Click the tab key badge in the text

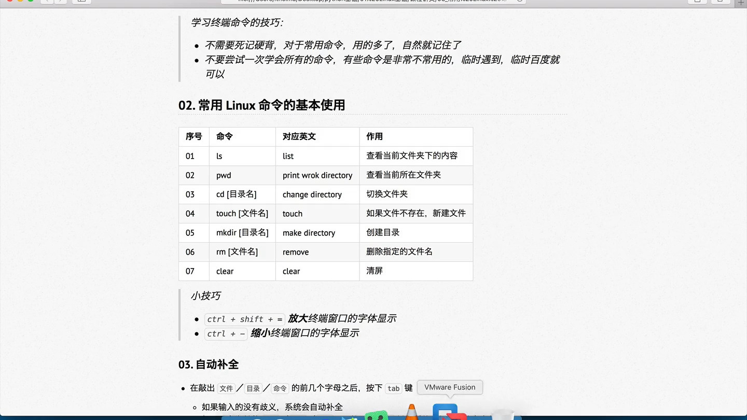[394, 388]
